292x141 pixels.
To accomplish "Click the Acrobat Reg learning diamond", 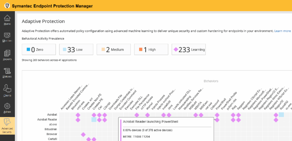I will (x=233, y=115).
